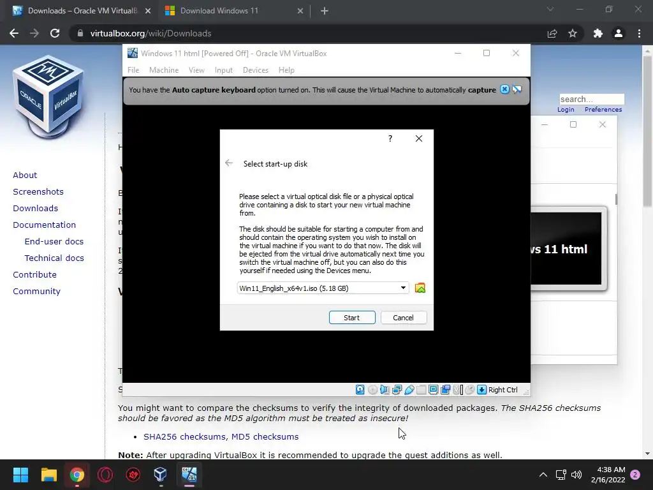Click the back arrow in Select start-up disk dialog
Viewport: 653px width, 490px height.
[x=229, y=163]
